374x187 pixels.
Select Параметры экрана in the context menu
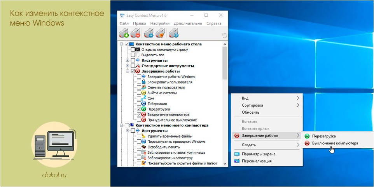click(x=267, y=154)
